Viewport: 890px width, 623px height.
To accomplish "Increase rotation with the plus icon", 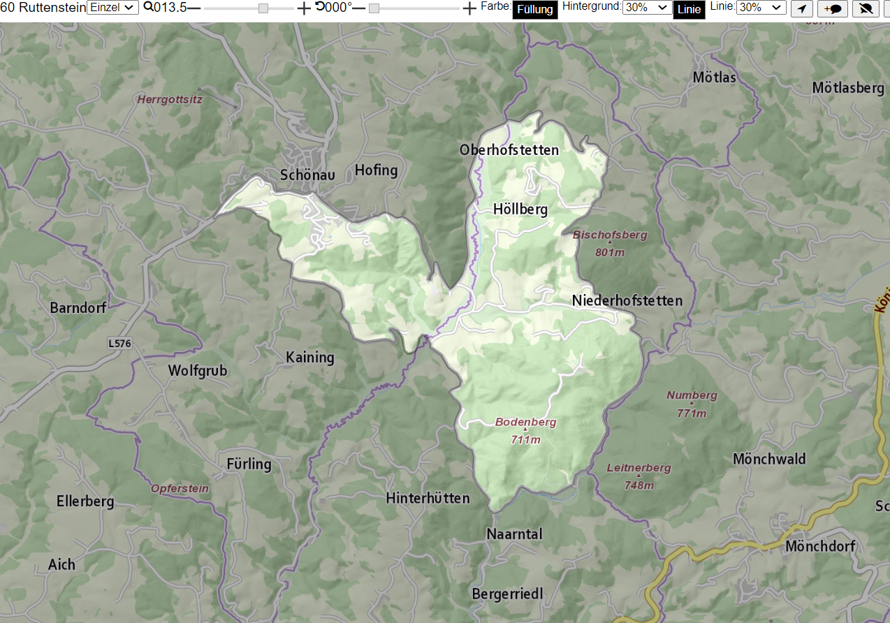I will [470, 8].
